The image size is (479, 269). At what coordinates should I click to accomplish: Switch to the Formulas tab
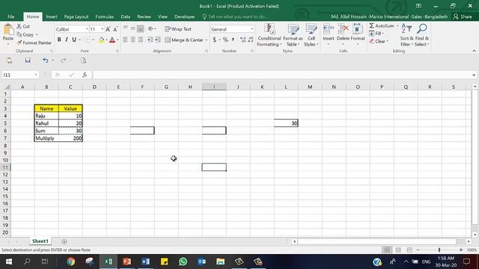(x=104, y=16)
